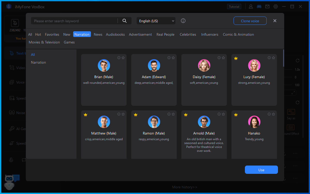Favorite the Daisy (Female) voice star
Viewport: 310px width, 194px height.
[223, 58]
